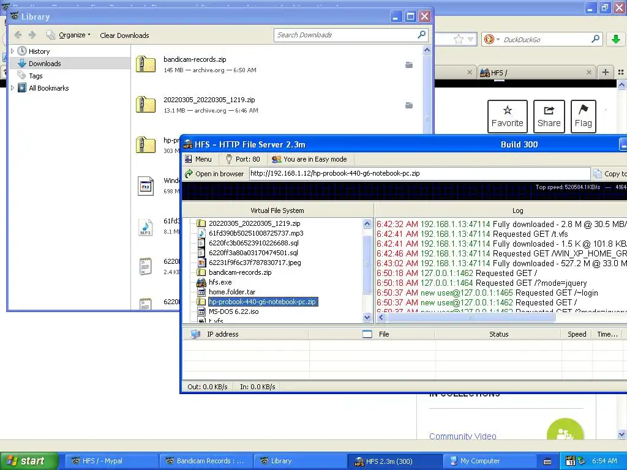Click the Speed column header in HFS
Image resolution: width=627 pixels, height=470 pixels.
point(577,334)
